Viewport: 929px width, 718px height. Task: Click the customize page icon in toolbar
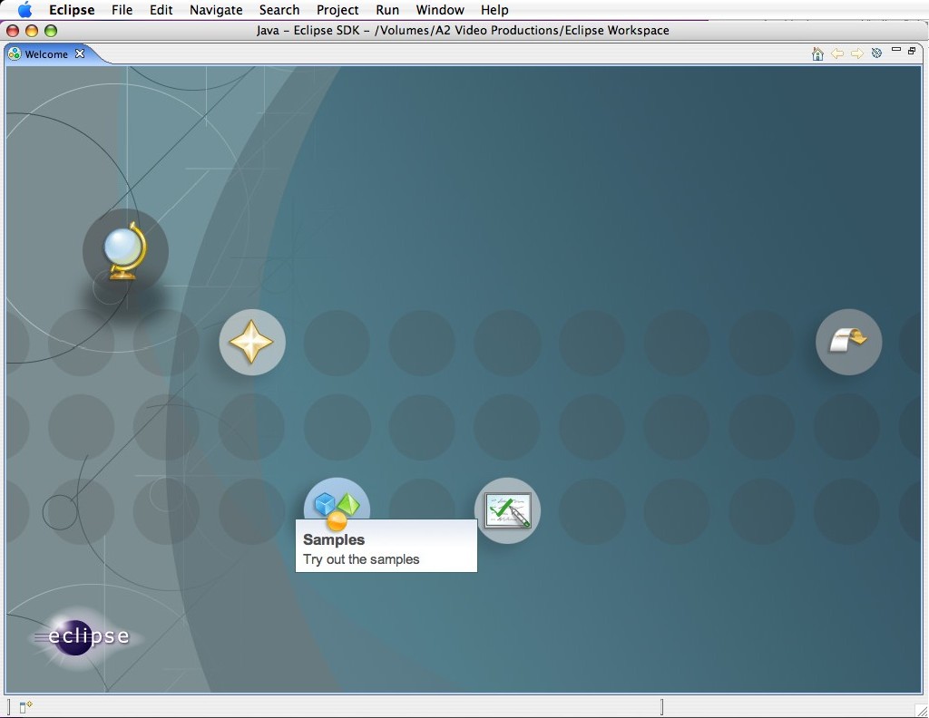(x=876, y=53)
